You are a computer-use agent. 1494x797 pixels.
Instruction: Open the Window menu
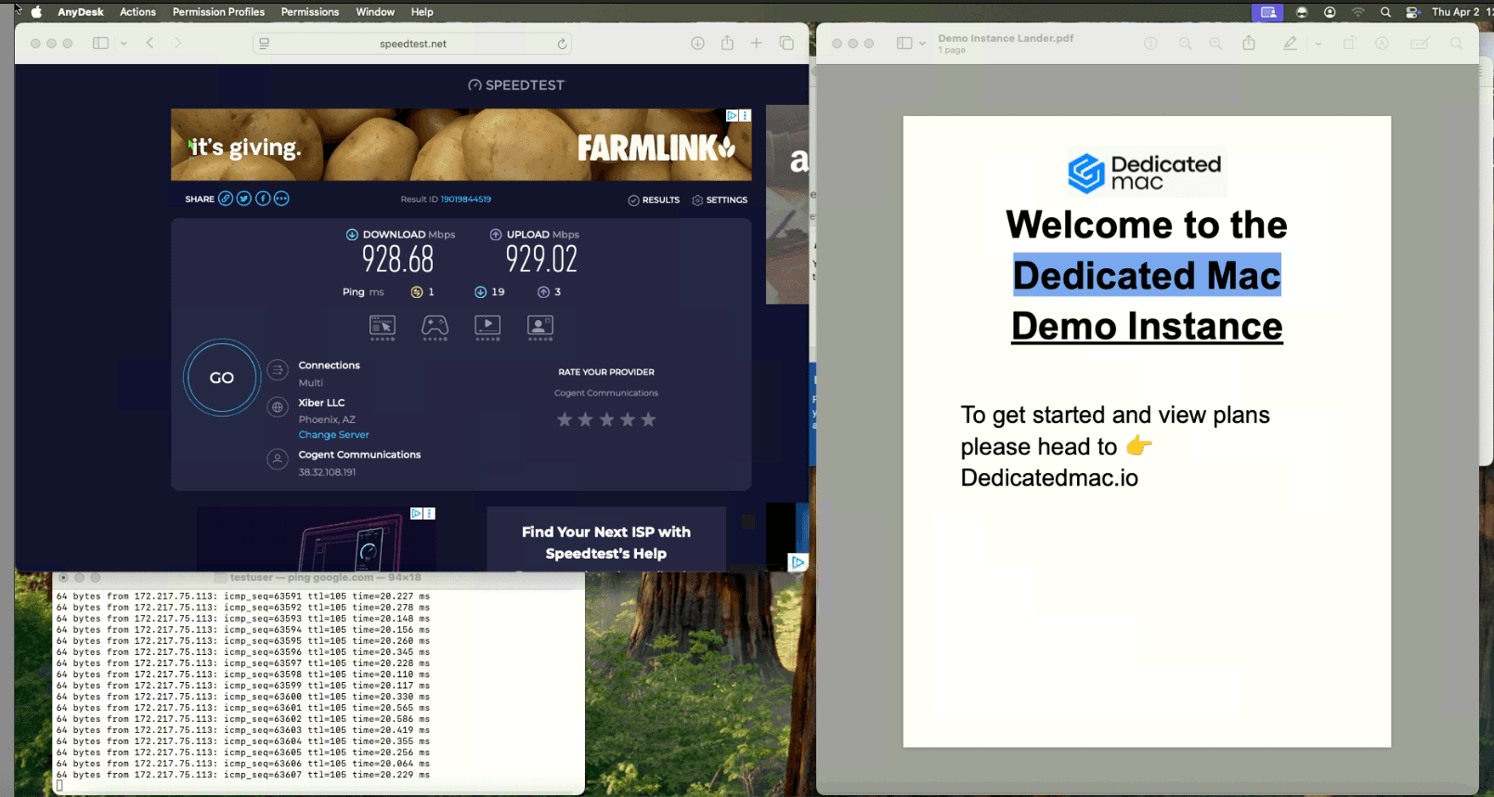coord(375,12)
